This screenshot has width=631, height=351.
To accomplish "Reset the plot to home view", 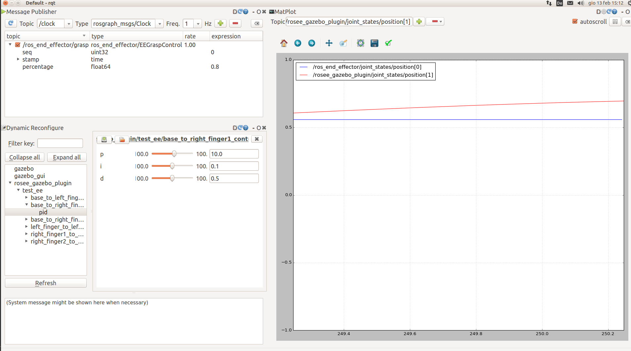I will click(284, 43).
